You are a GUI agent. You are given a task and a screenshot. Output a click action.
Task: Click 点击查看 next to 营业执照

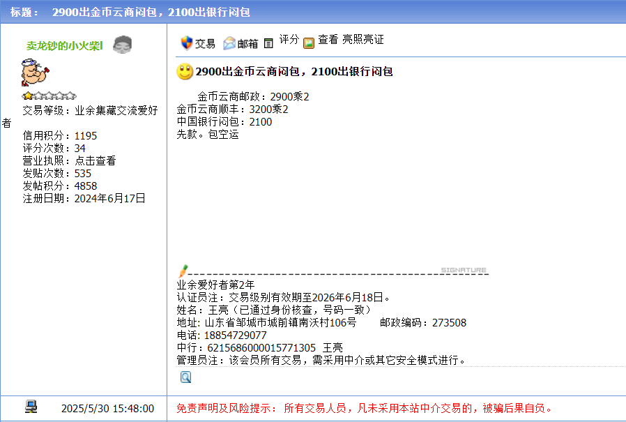pyautogui.click(x=95, y=160)
